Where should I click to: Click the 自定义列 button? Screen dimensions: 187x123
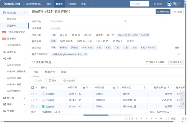point(69,81)
